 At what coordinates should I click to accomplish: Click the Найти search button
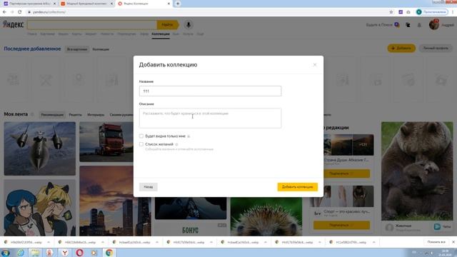[x=168, y=25]
